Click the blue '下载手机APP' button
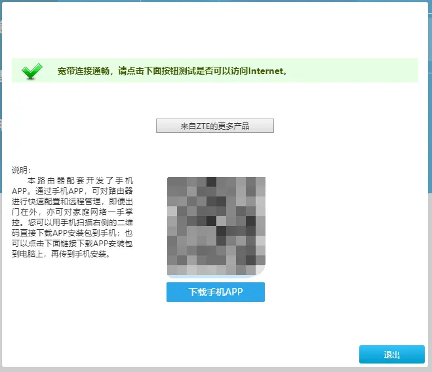This screenshot has width=432, height=372. coord(216,292)
